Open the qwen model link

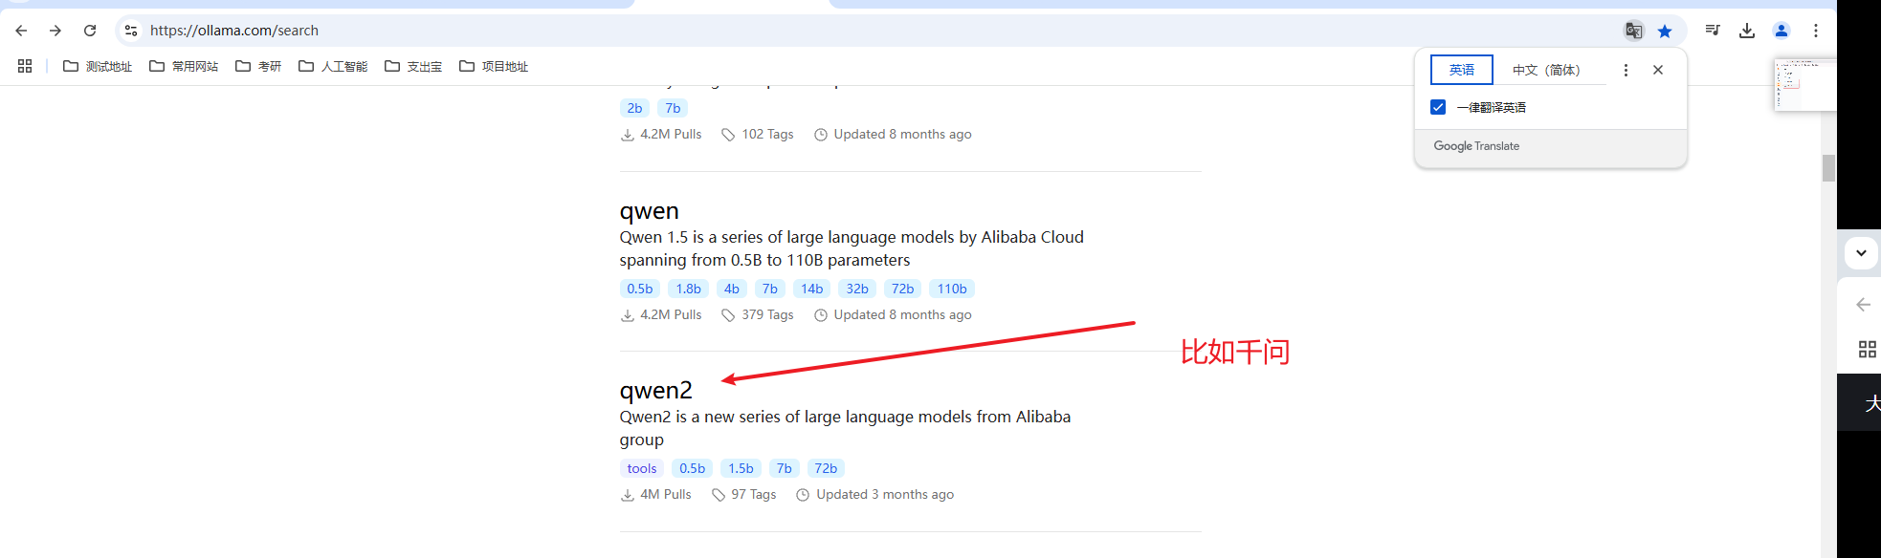click(649, 211)
